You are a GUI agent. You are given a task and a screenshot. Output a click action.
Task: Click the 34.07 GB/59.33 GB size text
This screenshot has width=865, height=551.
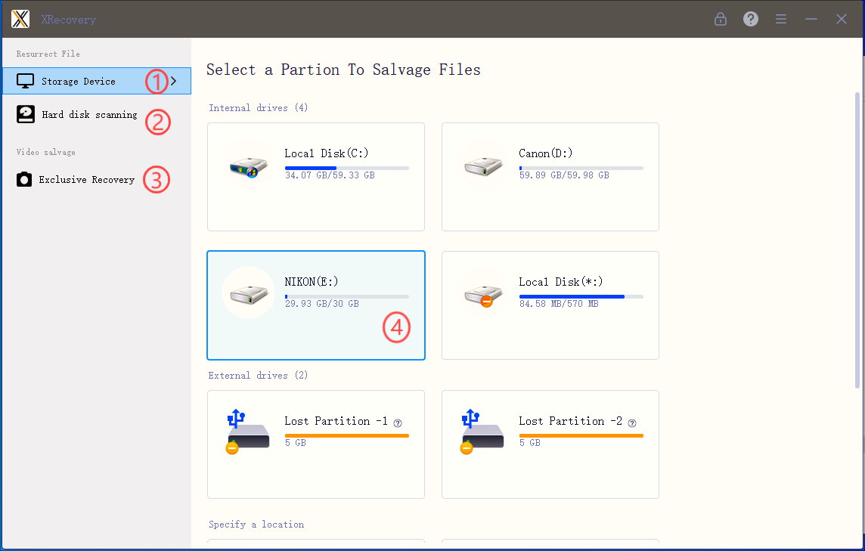tap(330, 175)
